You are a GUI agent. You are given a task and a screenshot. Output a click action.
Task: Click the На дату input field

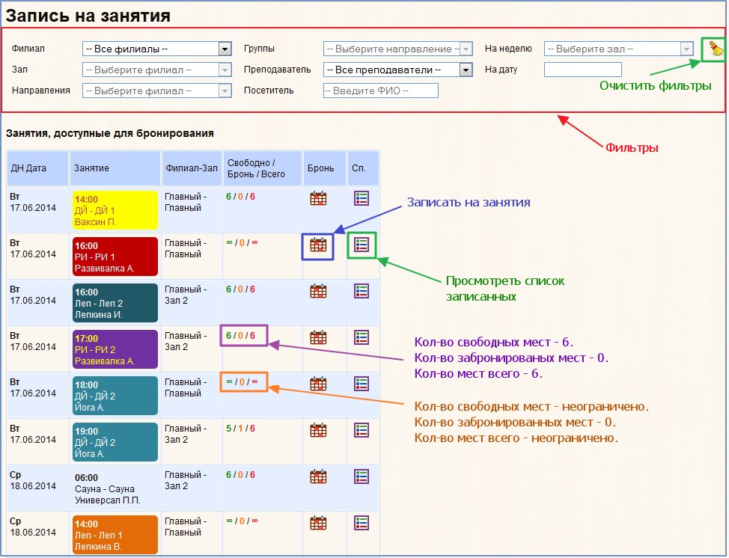click(x=582, y=70)
